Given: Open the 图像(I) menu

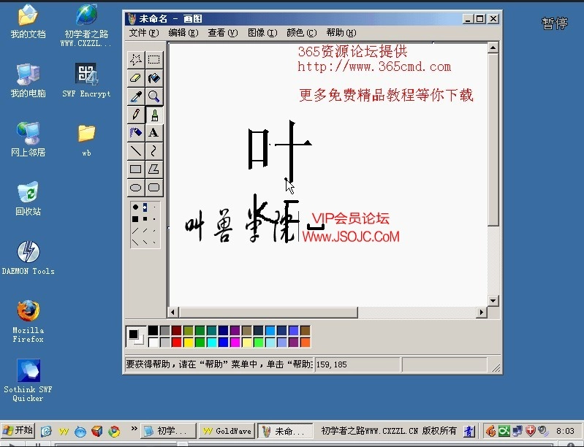Looking at the screenshot, I should (x=262, y=33).
